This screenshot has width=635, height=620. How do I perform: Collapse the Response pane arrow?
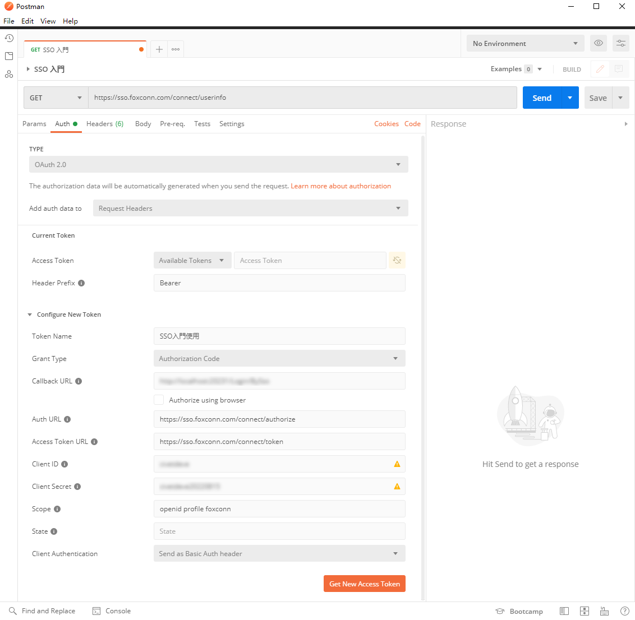click(626, 124)
